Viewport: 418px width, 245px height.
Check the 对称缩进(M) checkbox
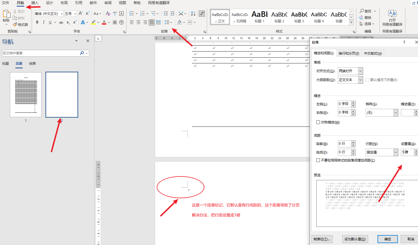click(x=318, y=122)
